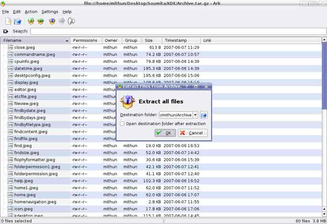
Task: Click the box icon beside Extract all files
Action: [127, 102]
